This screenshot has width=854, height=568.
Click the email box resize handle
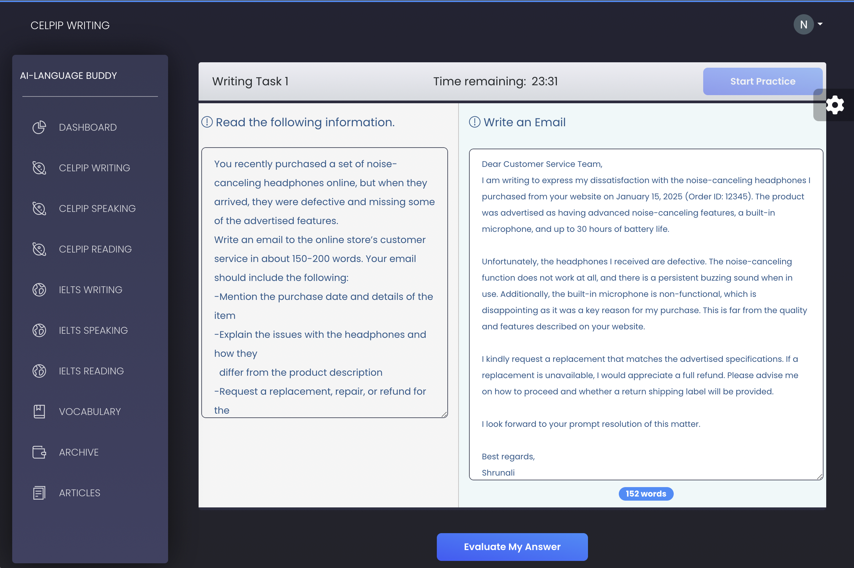click(819, 477)
